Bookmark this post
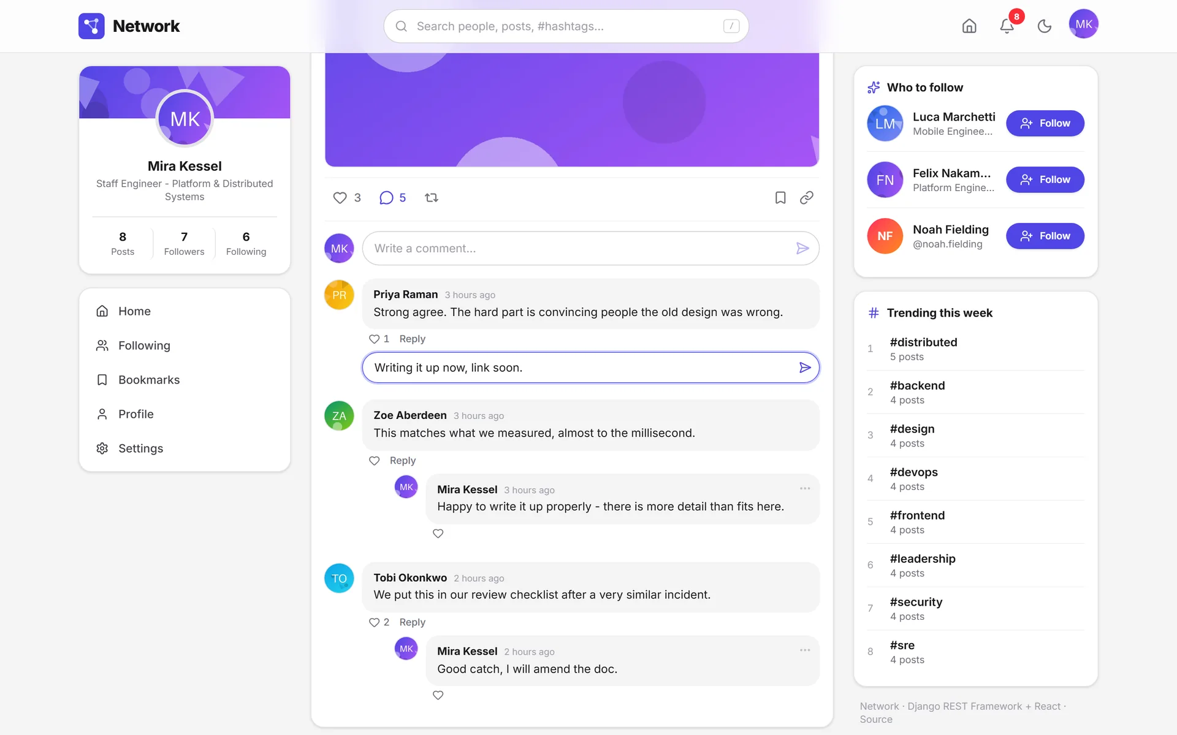 point(780,198)
